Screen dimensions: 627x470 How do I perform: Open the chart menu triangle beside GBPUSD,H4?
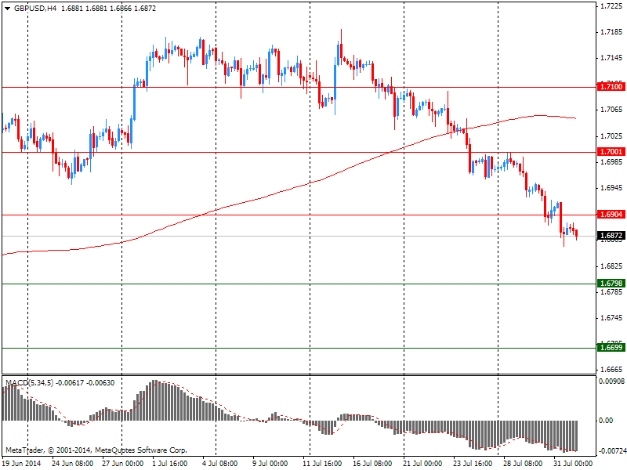7,9
